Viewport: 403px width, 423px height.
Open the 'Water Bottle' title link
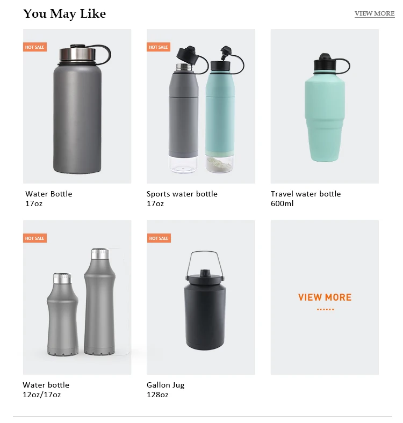pos(48,194)
